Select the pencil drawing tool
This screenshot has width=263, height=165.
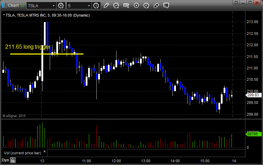point(106,6)
